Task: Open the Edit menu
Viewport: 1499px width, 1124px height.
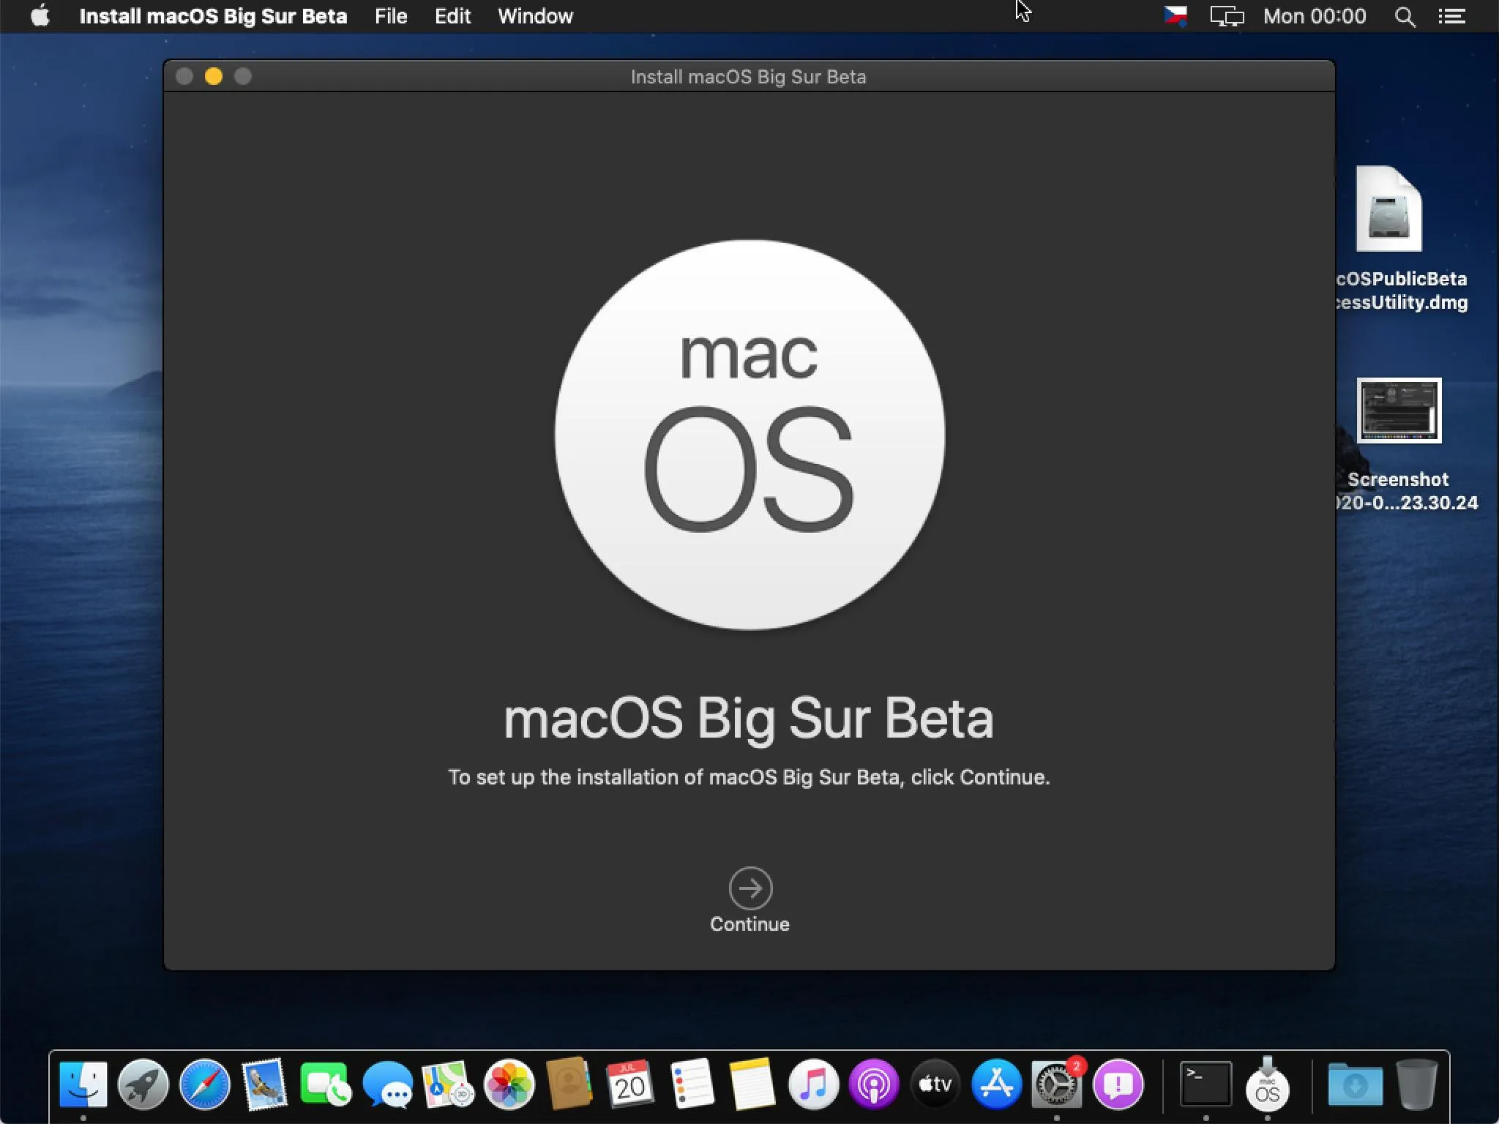Action: (452, 16)
